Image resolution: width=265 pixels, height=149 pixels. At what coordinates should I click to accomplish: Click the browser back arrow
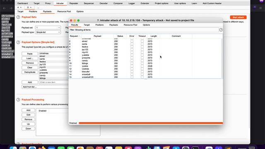pyautogui.click(x=5, y=8)
